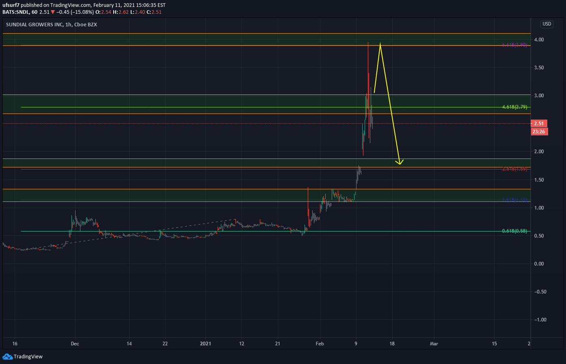Click the 1.00 price axis label
566x364 pixels.
539,208
